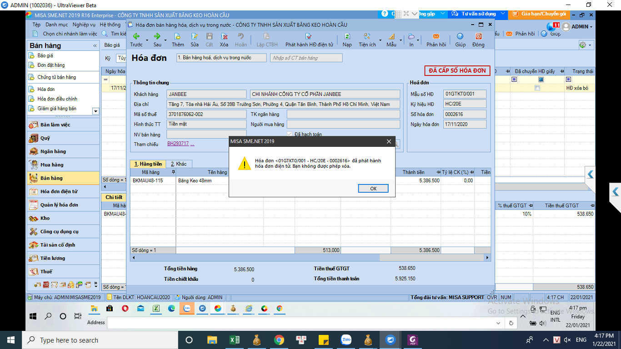Open the Mua hàng module
621x349 pixels.
(63, 165)
